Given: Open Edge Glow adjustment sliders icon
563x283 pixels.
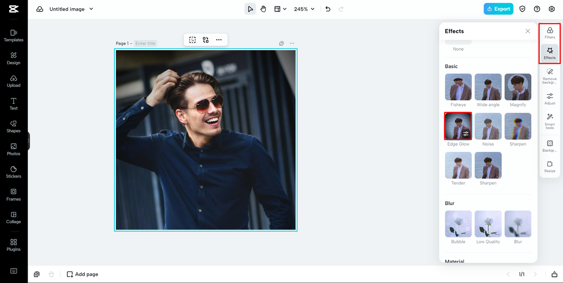Looking at the screenshot, I should (466, 134).
